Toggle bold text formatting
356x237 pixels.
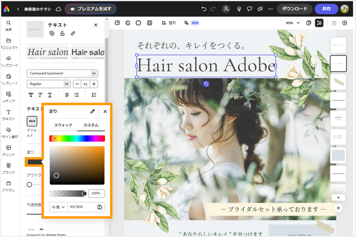31,95
